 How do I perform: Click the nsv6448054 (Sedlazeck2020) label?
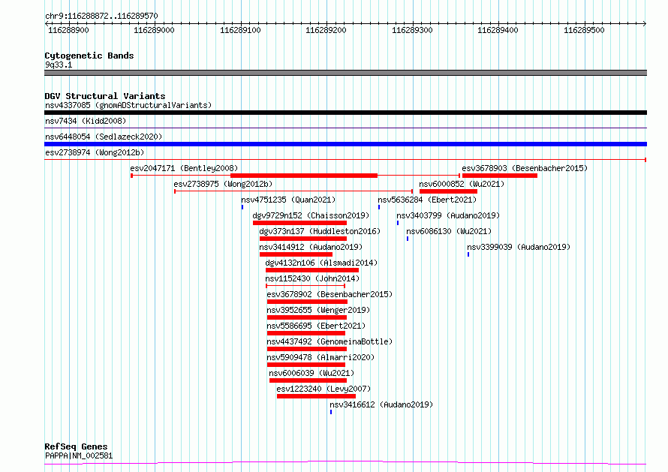pos(104,137)
